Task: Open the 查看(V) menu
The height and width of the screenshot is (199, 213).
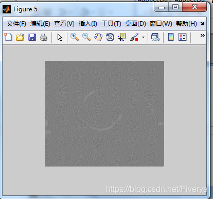Action: click(64, 24)
